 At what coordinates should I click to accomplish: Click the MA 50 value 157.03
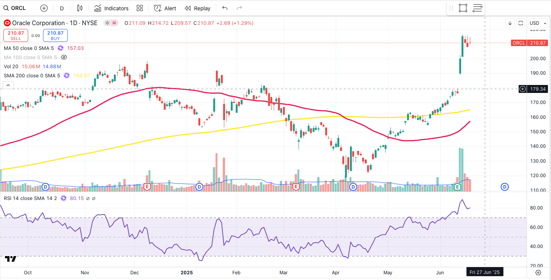coord(75,48)
